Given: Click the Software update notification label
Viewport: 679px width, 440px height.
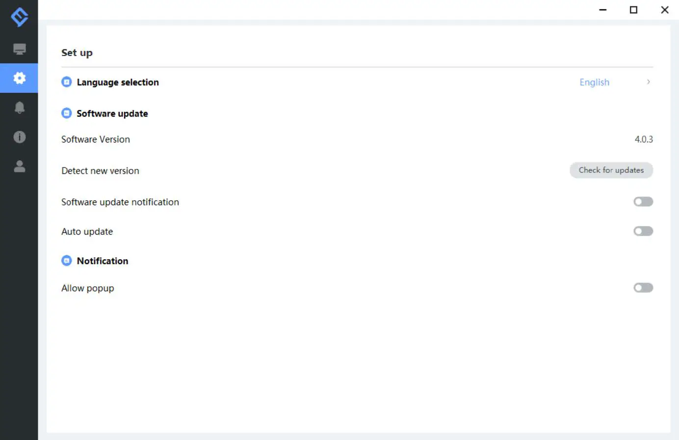Looking at the screenshot, I should (120, 202).
